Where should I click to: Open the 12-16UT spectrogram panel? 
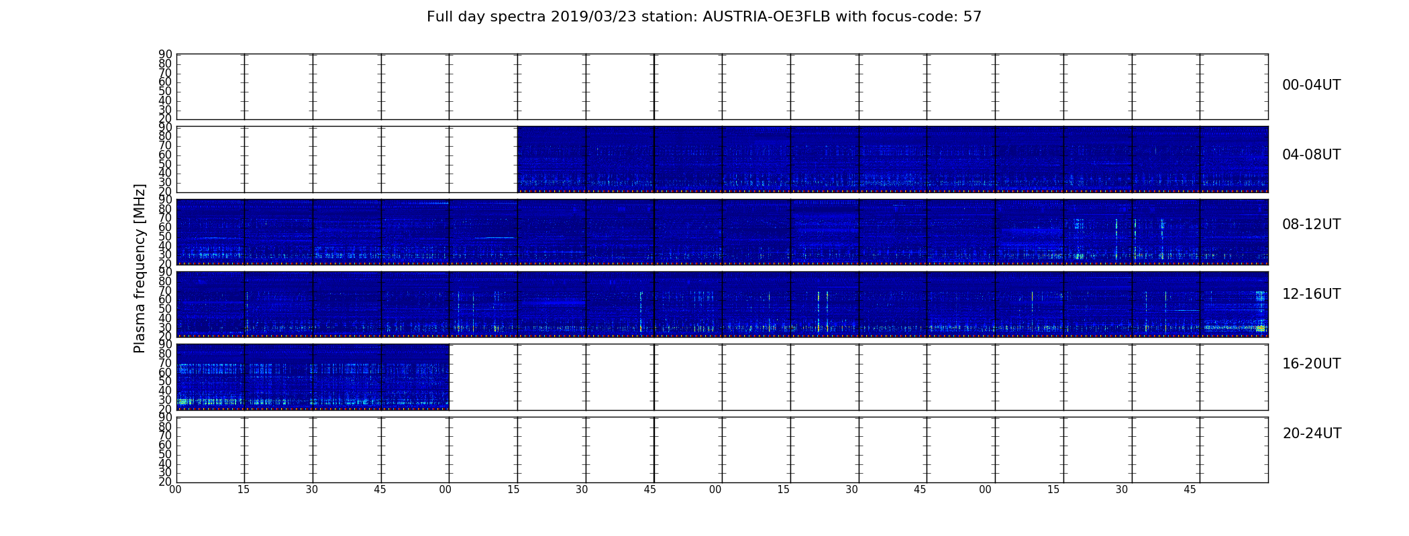[x=722, y=304]
